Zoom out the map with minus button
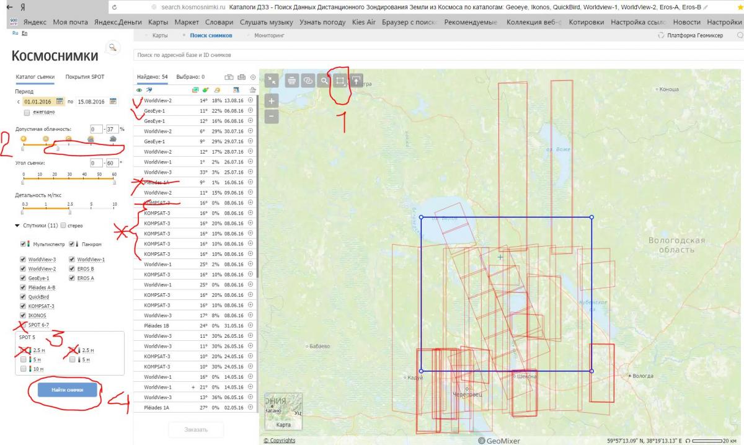 pyautogui.click(x=271, y=115)
